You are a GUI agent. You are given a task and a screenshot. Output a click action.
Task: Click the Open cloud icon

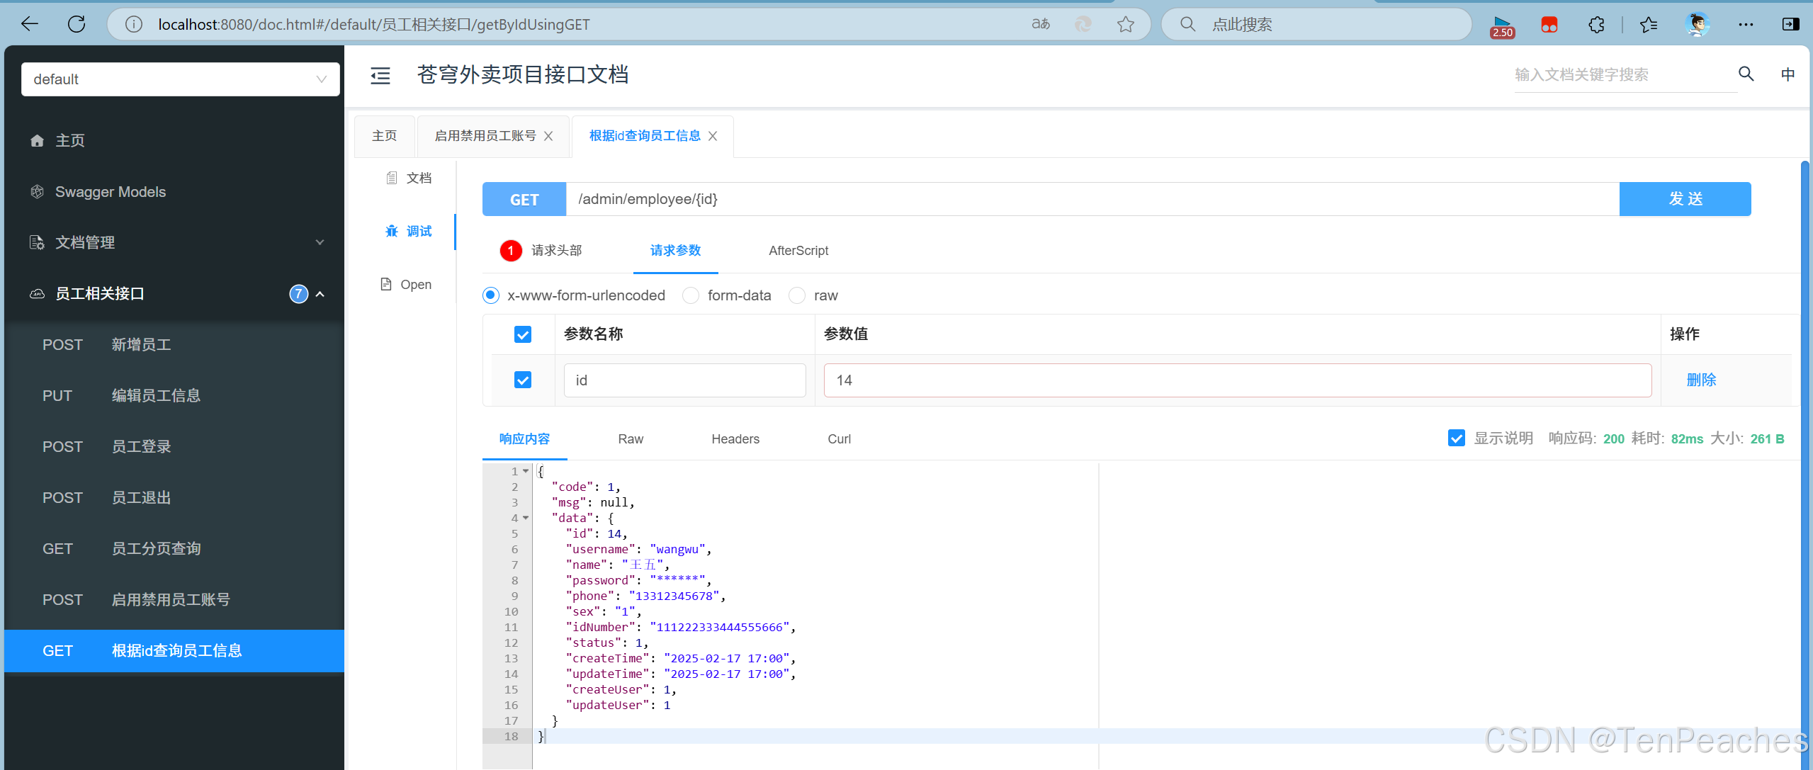[406, 284]
